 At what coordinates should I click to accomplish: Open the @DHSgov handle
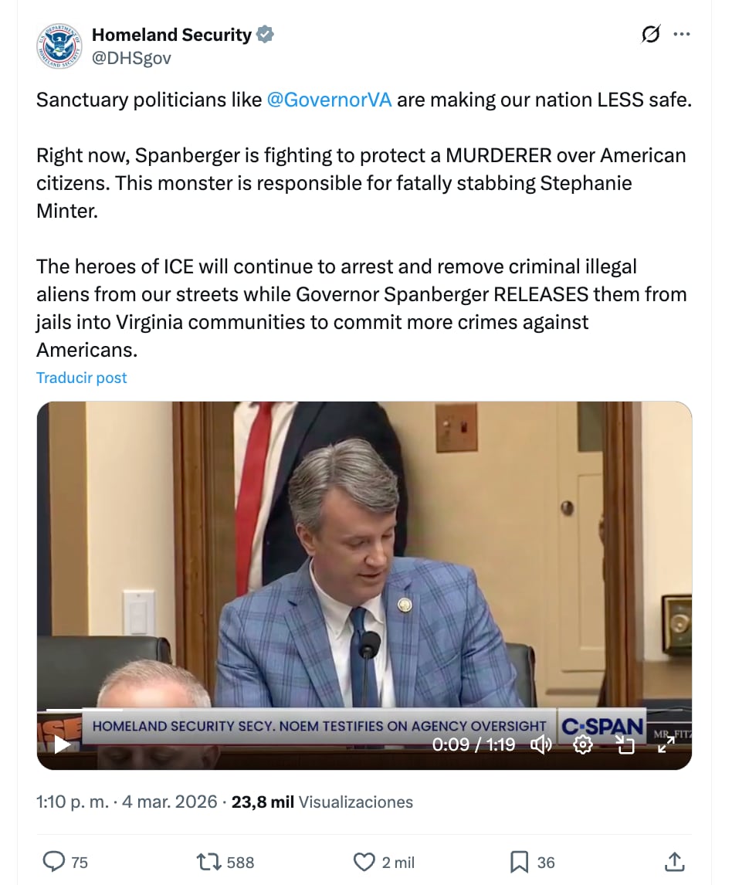[131, 58]
